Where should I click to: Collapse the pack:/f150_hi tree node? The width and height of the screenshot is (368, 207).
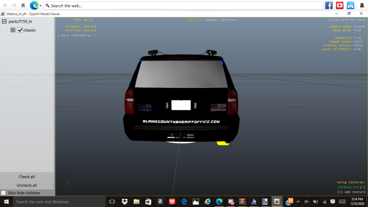(4, 21)
